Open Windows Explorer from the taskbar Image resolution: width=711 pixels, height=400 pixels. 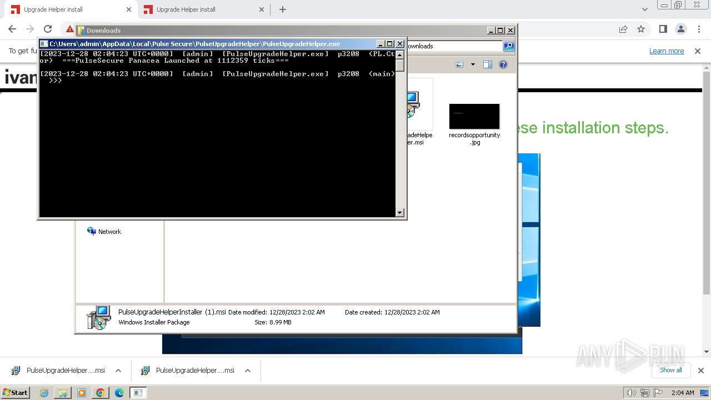pyautogui.click(x=63, y=393)
